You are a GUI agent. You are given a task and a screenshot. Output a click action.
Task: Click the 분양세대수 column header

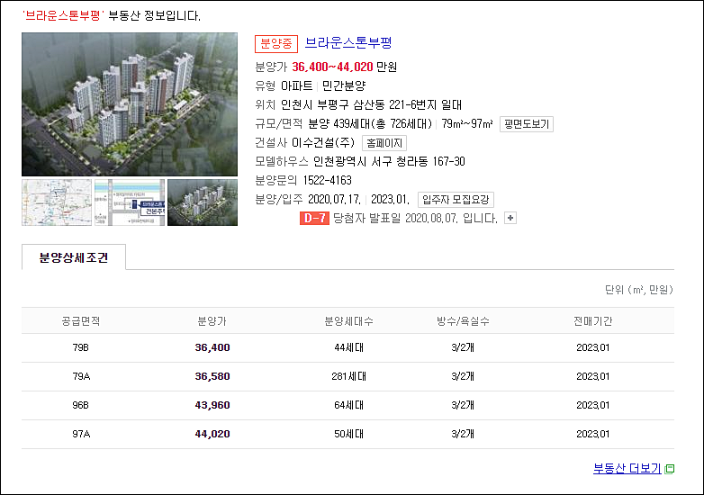[349, 321]
